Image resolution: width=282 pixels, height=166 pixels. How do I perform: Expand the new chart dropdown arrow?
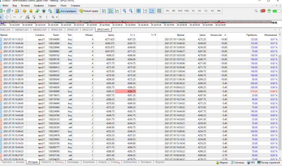pyautogui.click(x=4, y=11)
